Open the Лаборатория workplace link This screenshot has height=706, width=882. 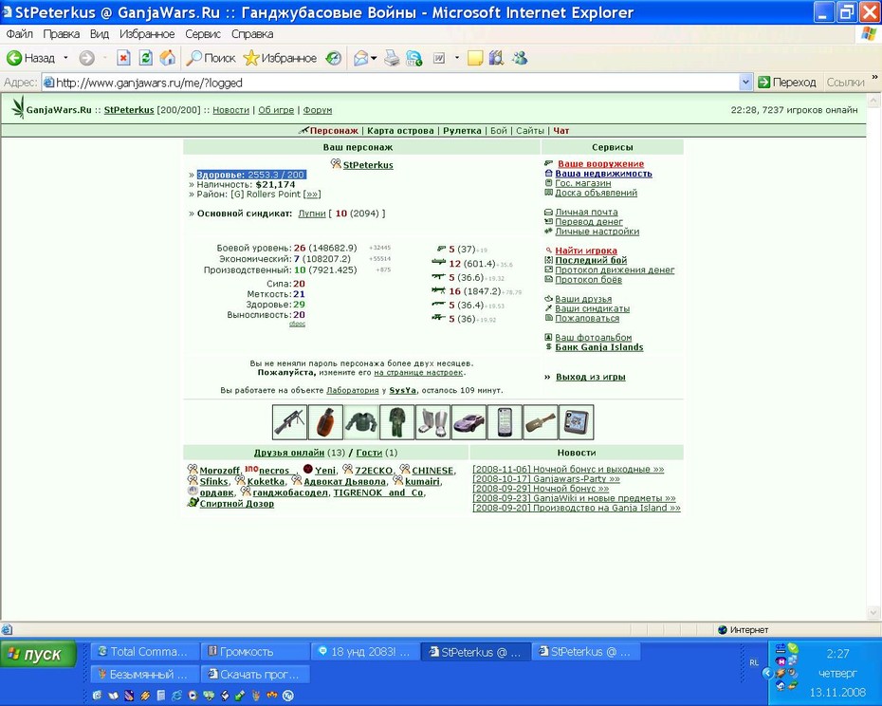353,390
